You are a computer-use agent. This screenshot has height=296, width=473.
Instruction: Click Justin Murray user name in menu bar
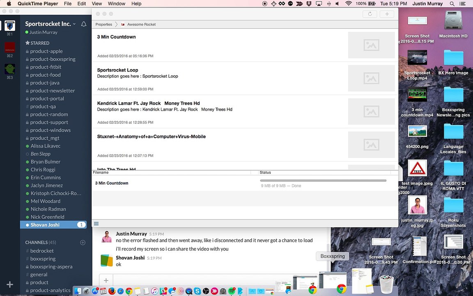point(427,4)
